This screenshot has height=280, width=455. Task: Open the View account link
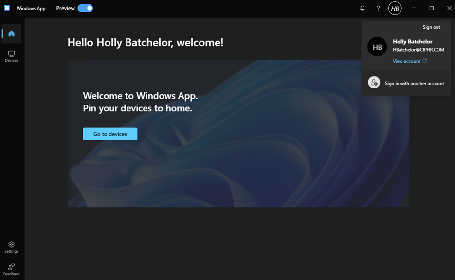point(406,61)
